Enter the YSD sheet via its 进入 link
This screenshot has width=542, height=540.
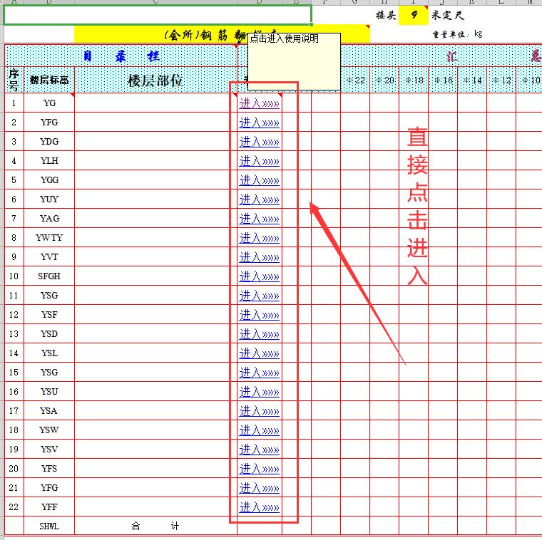point(259,334)
